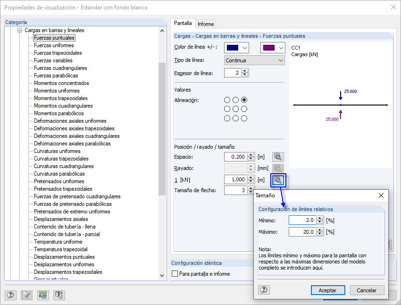Select Desplazamientos puntuales tree item
401x305 pixels.
pos(64,257)
